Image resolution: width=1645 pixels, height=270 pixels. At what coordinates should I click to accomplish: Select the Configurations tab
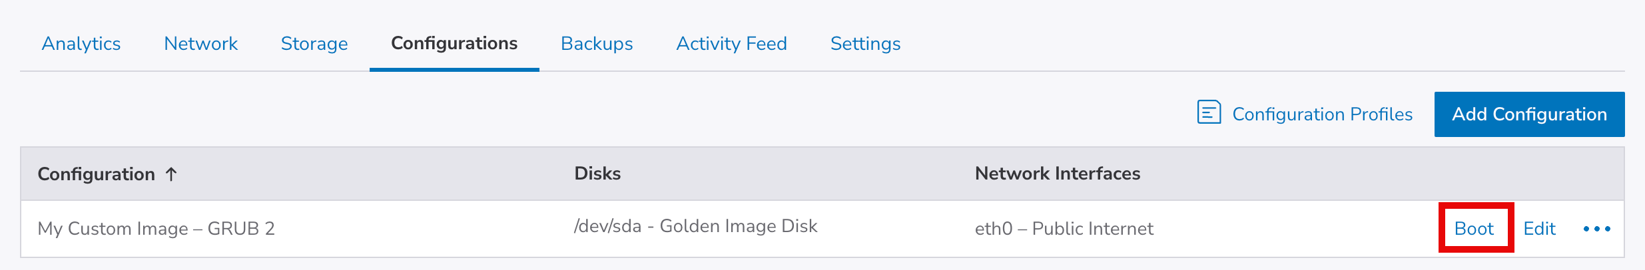pyautogui.click(x=454, y=44)
